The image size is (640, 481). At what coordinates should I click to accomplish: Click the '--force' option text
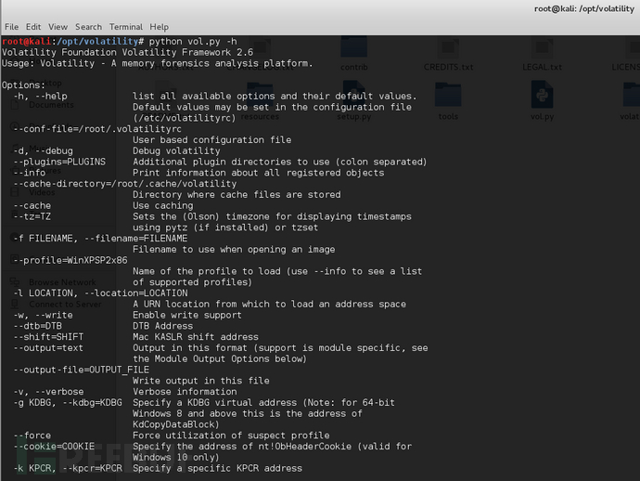32,435
